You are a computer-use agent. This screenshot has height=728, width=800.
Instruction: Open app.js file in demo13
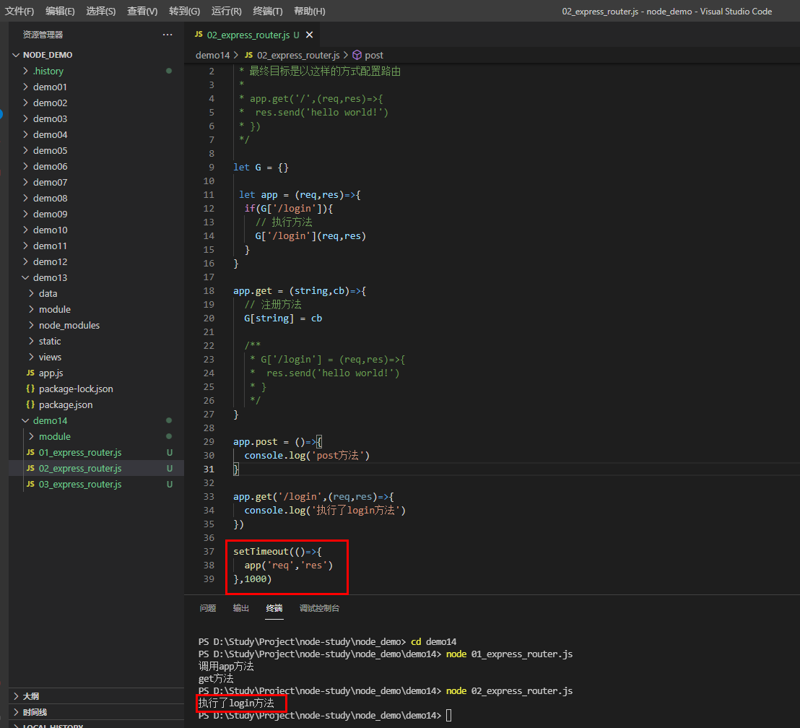(97, 373)
